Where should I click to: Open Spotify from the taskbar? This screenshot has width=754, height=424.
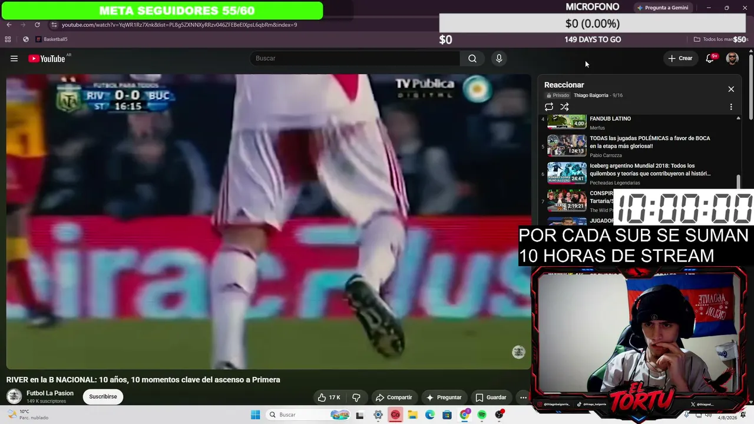pos(482,415)
